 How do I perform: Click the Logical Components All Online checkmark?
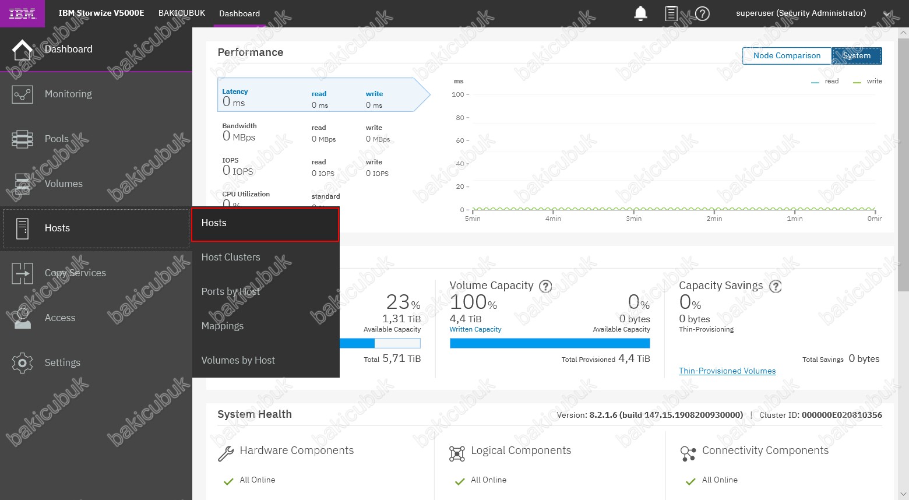(460, 481)
